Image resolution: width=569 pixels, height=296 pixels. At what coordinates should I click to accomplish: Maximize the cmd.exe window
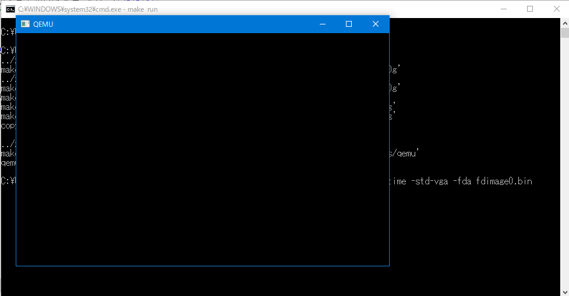tap(530, 9)
